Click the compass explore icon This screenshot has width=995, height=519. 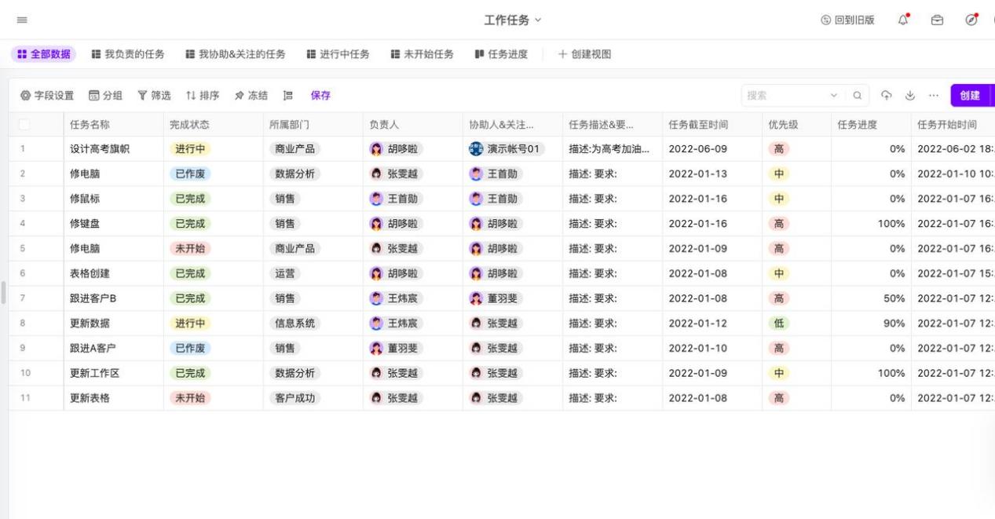pos(971,20)
